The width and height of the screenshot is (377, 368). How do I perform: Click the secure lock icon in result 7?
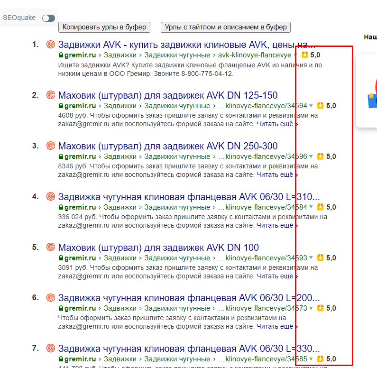coord(61,359)
